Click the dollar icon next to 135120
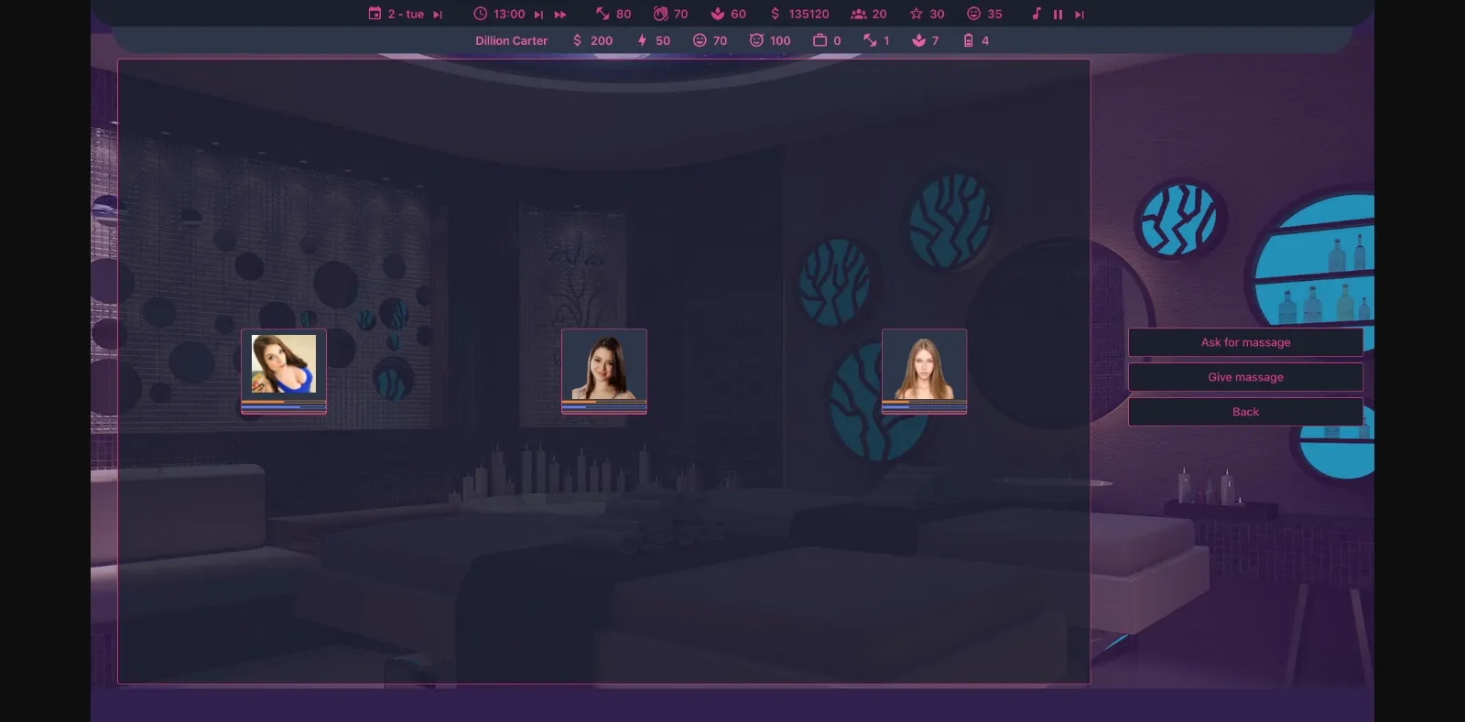The image size is (1465, 722). (776, 14)
